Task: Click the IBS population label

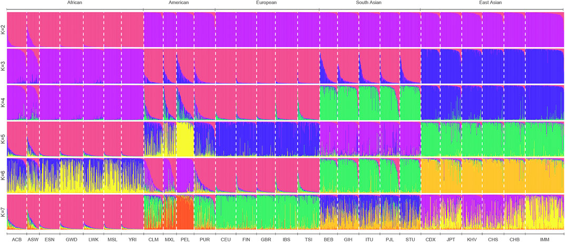Action: click(x=286, y=239)
